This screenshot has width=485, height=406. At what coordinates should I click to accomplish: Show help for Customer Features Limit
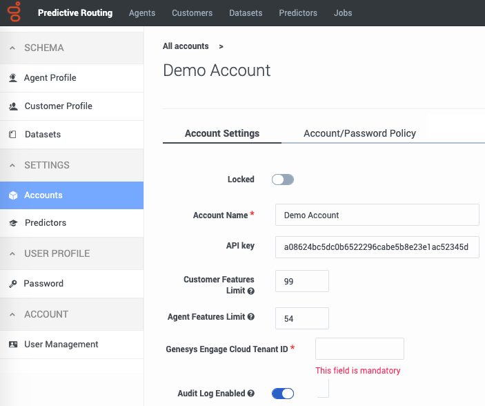point(251,291)
